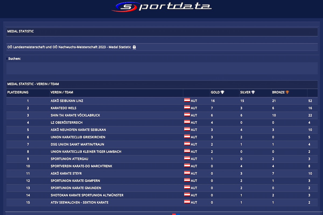Select SPORTVEREIN KARATE-DO MARCHTRENK team name

82,166
